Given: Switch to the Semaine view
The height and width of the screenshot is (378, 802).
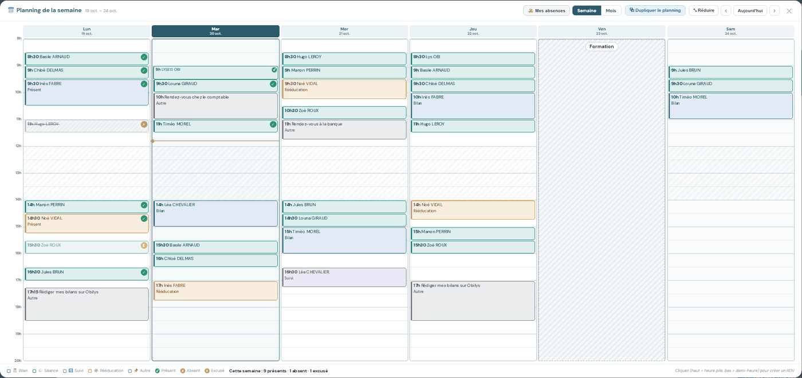Looking at the screenshot, I should [587, 10].
